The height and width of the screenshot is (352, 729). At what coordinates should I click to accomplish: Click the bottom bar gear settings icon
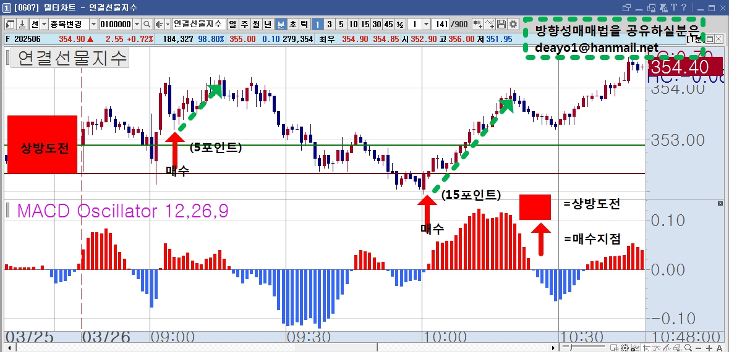(625, 347)
